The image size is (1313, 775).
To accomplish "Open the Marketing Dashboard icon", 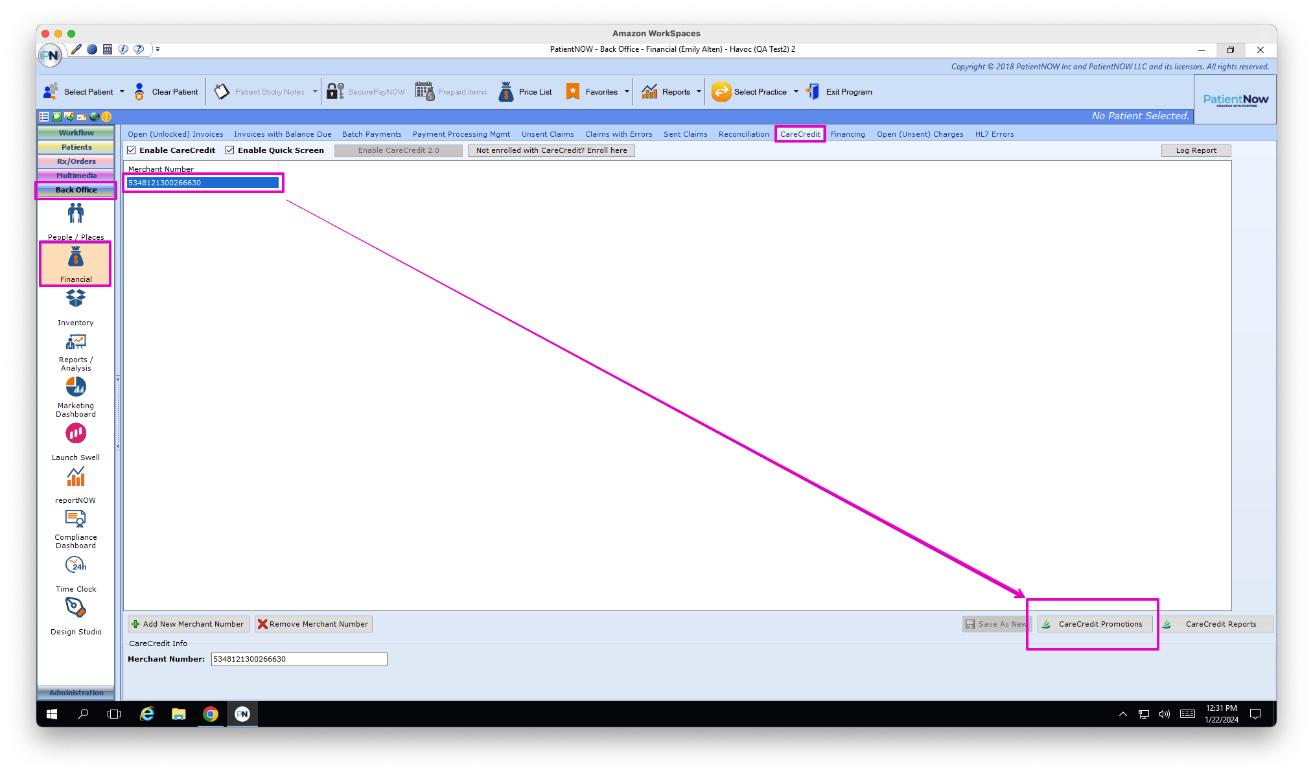I will coord(76,387).
